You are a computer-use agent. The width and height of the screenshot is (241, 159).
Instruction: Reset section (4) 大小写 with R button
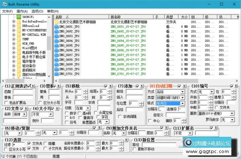pyautogui.click(x=57, y=109)
